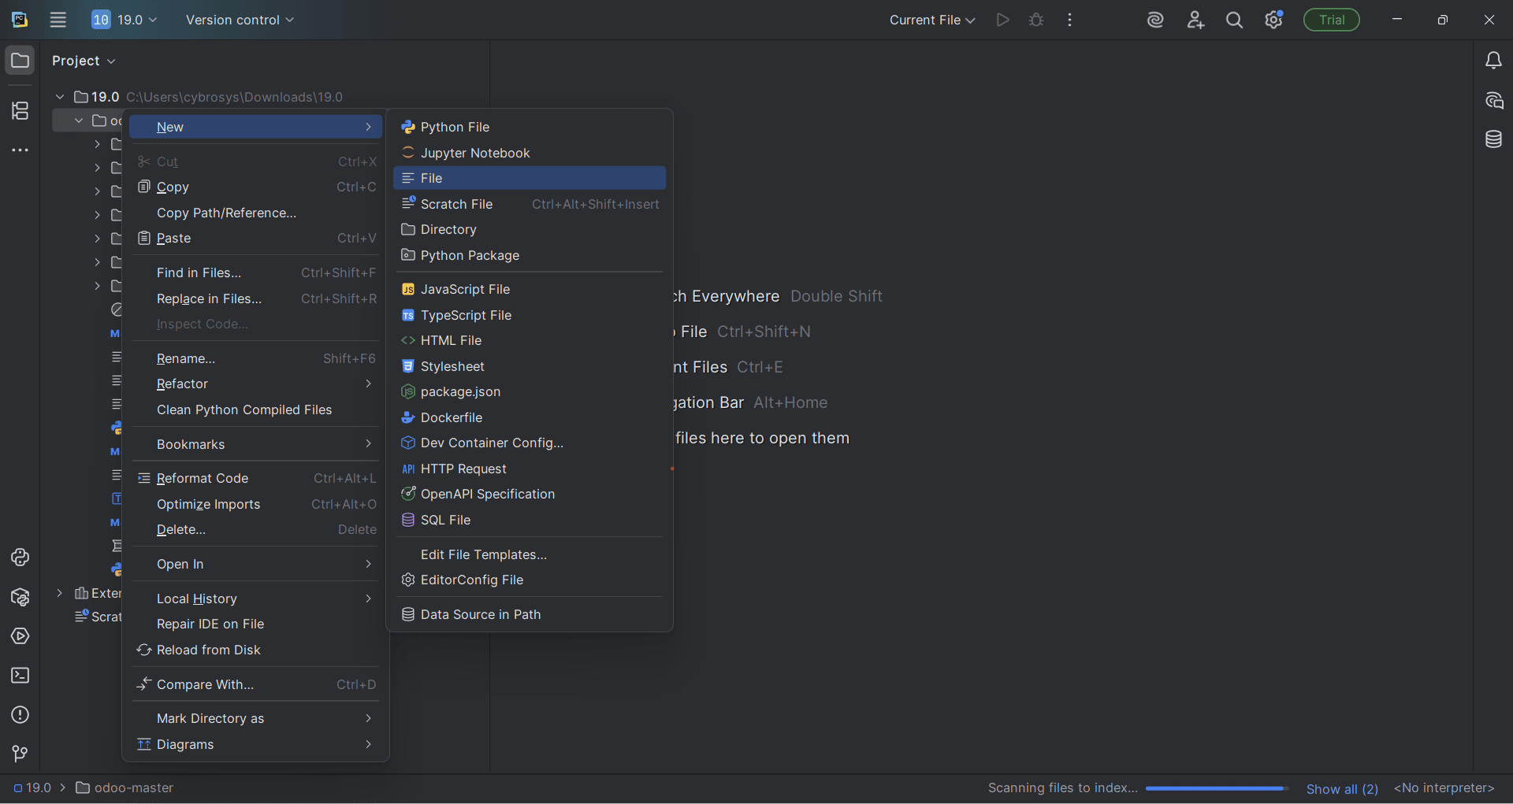Open the Services tool window
Screen dimensions: 1513x804
click(x=20, y=636)
